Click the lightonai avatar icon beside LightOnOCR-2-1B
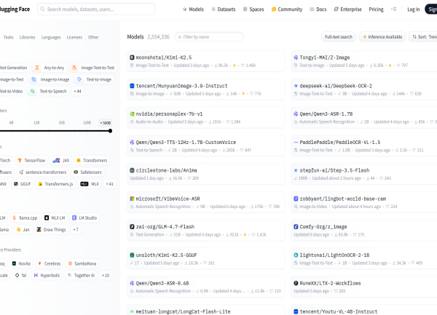437x315 pixels. 296,255
